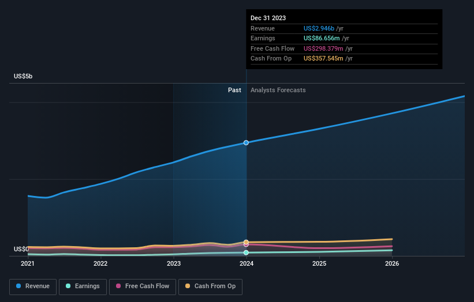Screen dimensions: 474x302
Task: Click the Revenue row label in tooltip
Action: (263, 28)
